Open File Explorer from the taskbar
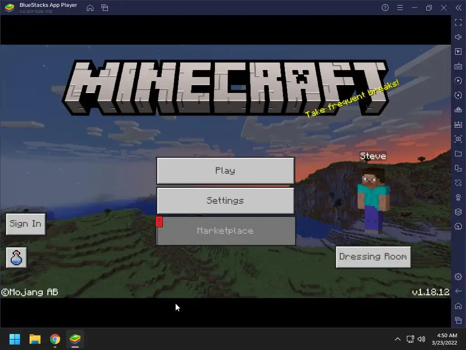466x350 pixels. (35, 339)
